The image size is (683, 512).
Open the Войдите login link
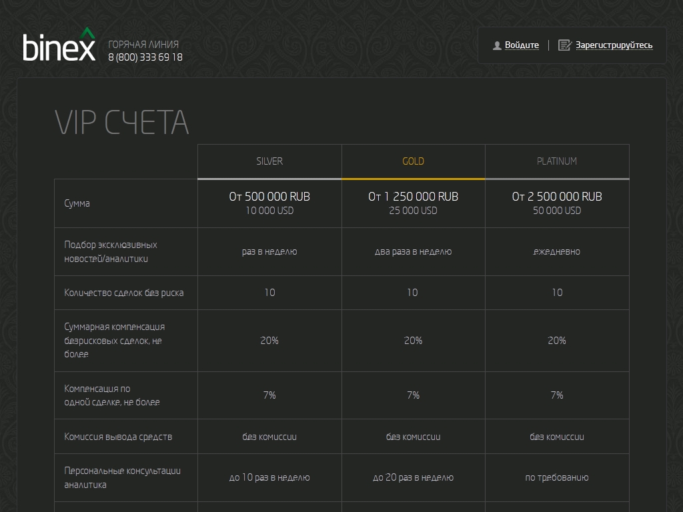coord(522,45)
